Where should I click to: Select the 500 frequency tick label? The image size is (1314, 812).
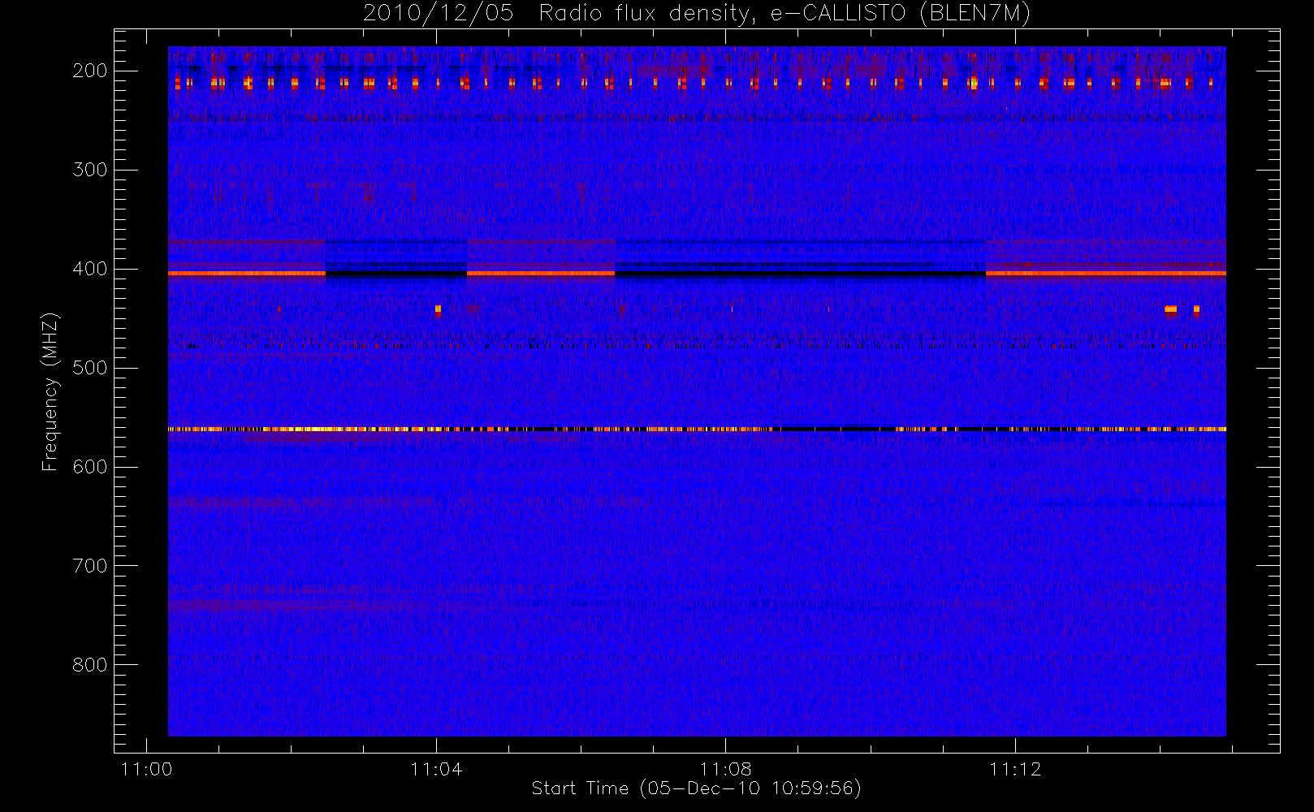click(x=90, y=368)
